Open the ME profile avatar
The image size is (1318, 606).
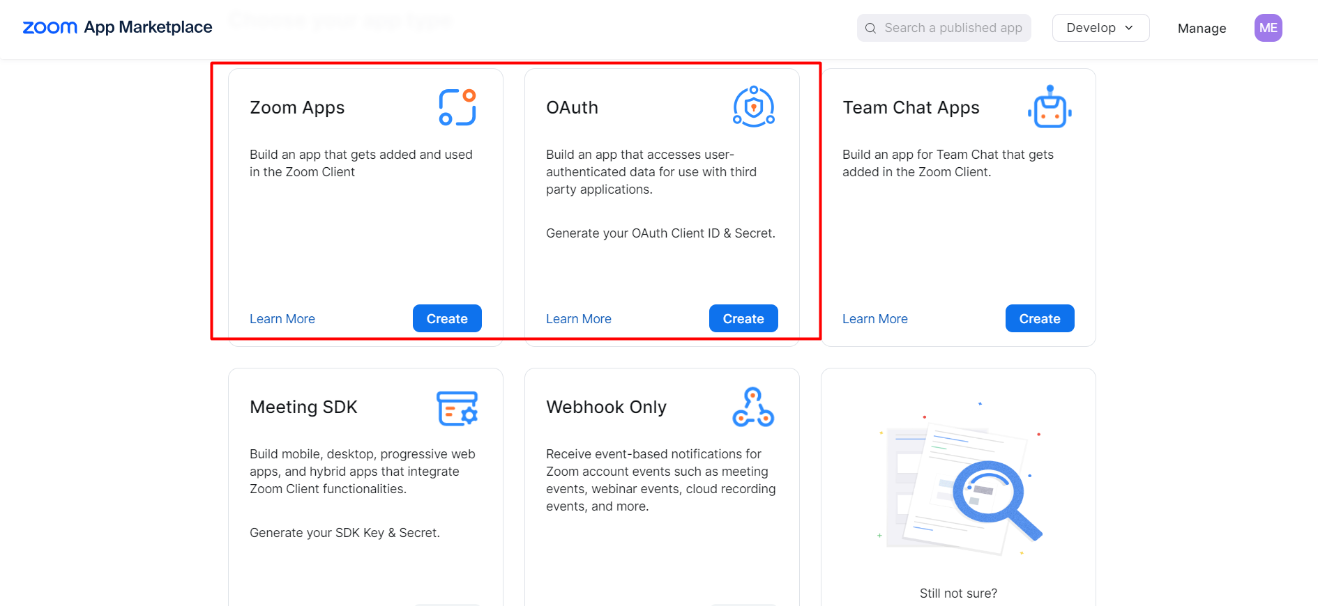pos(1268,28)
